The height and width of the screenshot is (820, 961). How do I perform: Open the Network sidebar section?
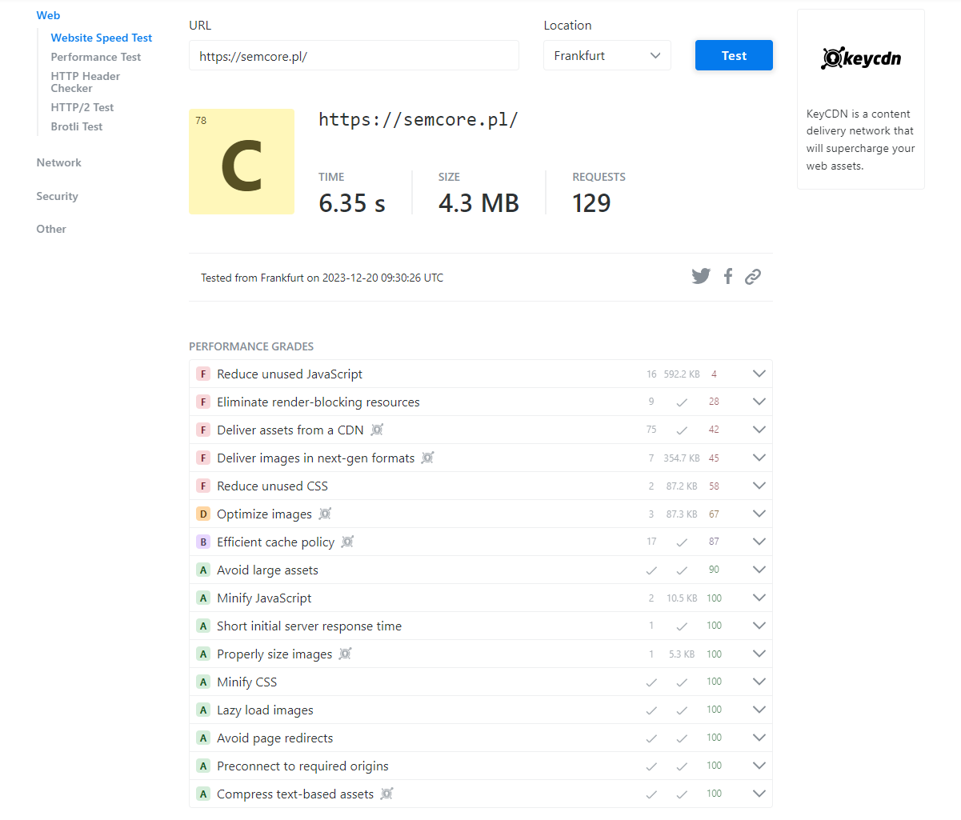[x=58, y=162]
